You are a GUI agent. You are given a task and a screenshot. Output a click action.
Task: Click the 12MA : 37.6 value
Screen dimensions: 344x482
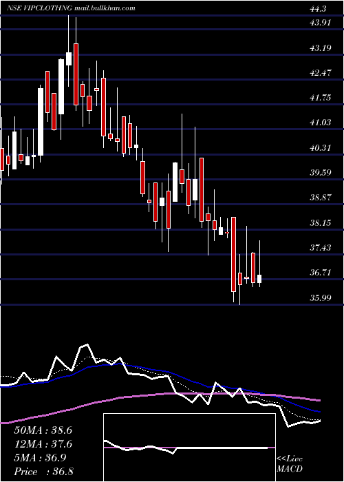[43, 444]
